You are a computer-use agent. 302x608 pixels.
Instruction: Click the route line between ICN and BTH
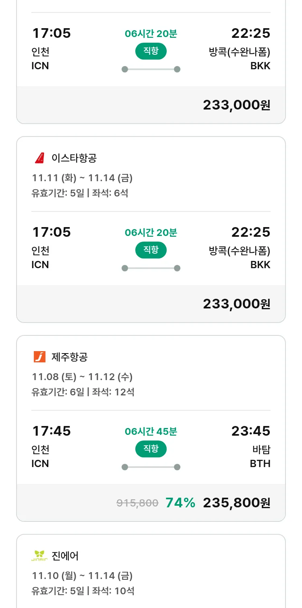(151, 467)
